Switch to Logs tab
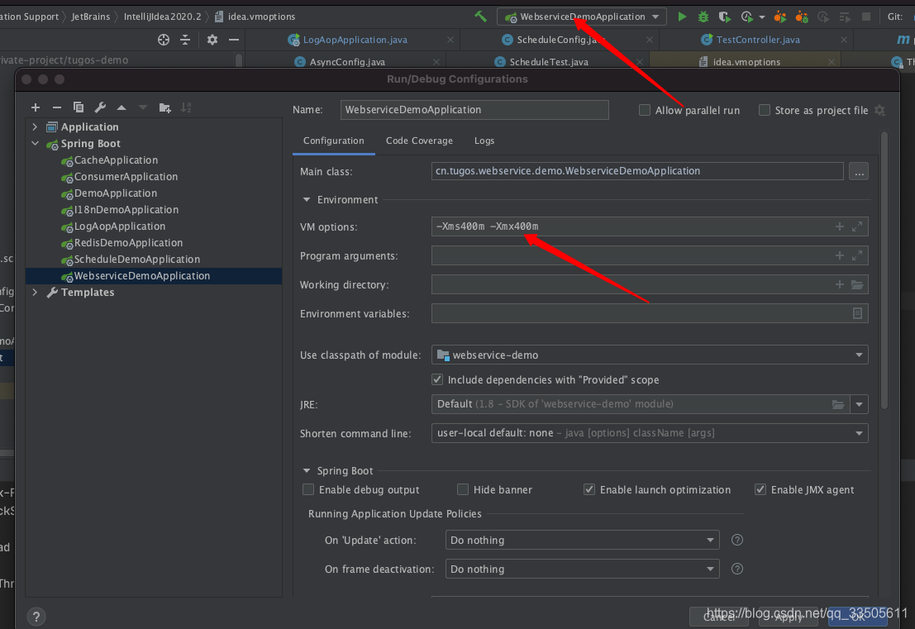Image resolution: width=915 pixels, height=629 pixels. (484, 141)
